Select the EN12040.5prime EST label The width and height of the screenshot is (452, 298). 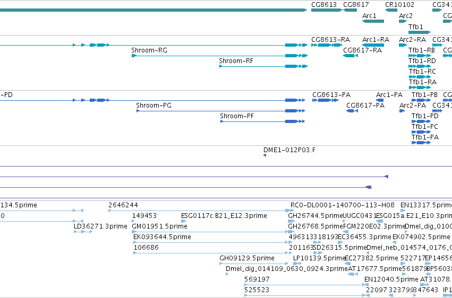pos(391,279)
